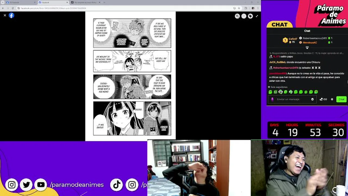
Task: Click top gifter Cafin17
Action: point(293,39)
